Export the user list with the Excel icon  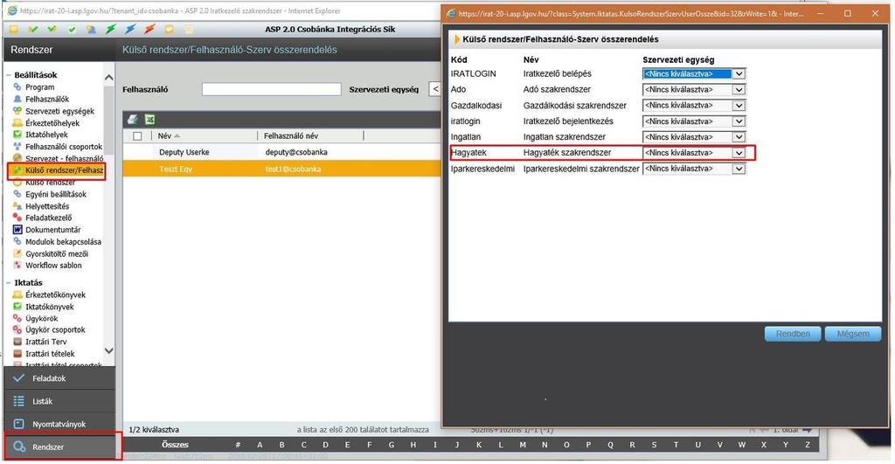tap(149, 120)
